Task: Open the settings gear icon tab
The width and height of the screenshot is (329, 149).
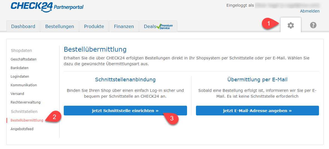Action: [291, 25]
